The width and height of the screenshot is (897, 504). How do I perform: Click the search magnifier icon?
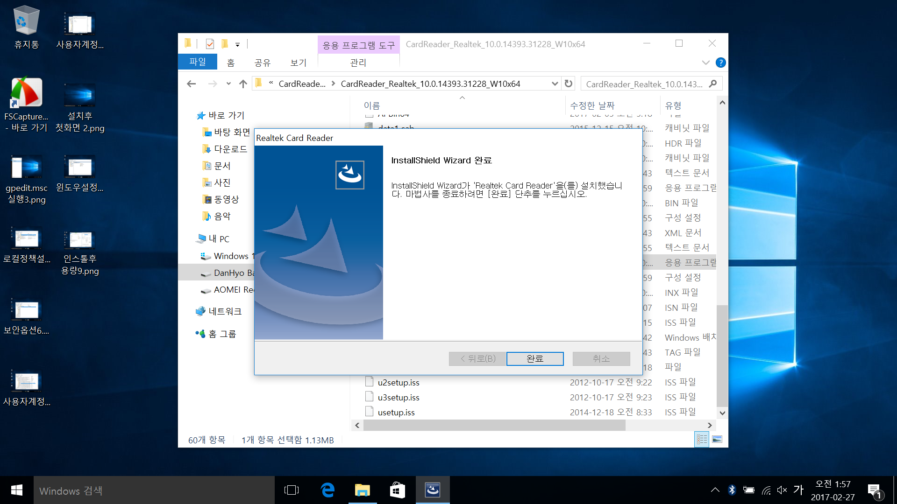point(713,84)
